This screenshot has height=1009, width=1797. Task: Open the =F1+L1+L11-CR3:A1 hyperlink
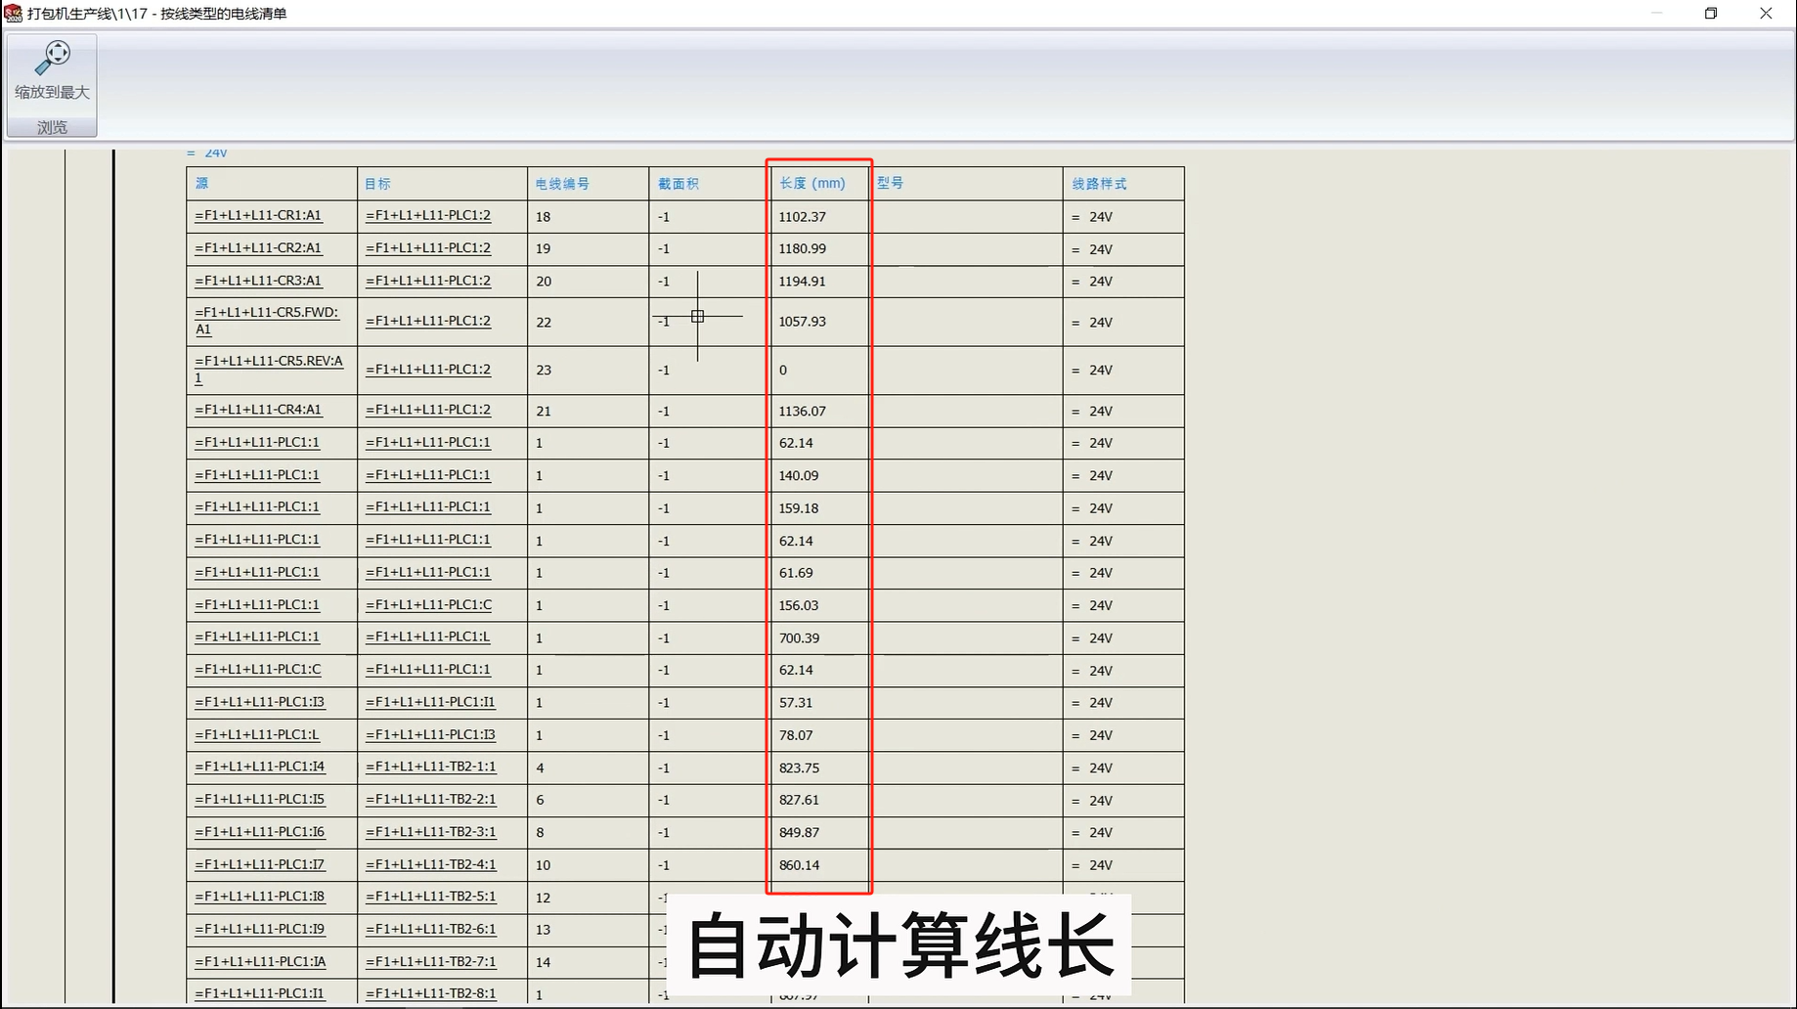click(256, 281)
